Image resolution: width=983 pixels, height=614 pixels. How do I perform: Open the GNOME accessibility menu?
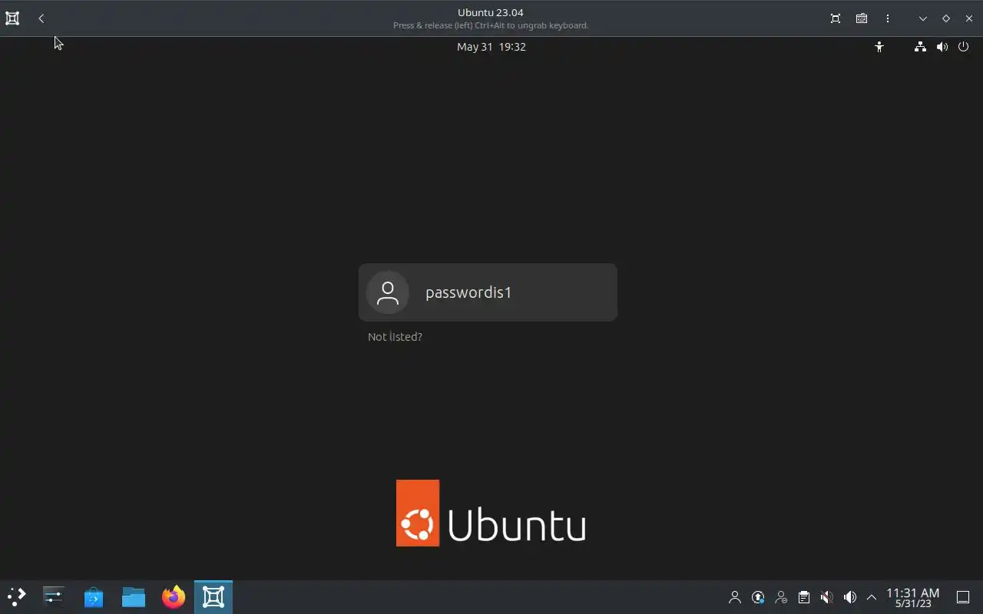(x=879, y=47)
